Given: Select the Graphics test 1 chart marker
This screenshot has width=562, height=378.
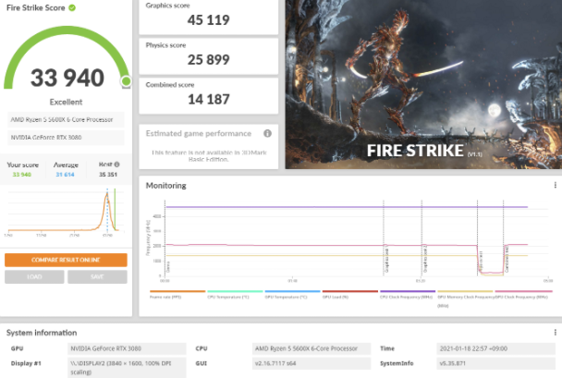Looking at the screenshot, I should pyautogui.click(x=387, y=260).
